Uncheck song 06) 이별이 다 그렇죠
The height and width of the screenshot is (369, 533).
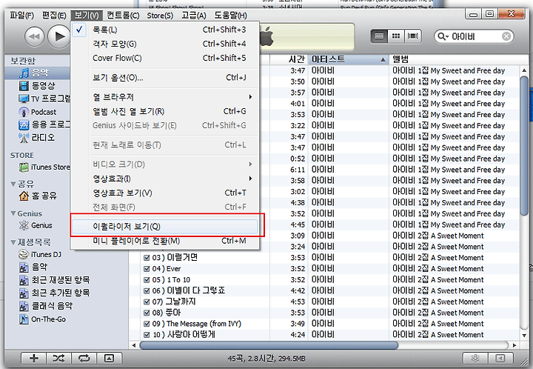147,291
